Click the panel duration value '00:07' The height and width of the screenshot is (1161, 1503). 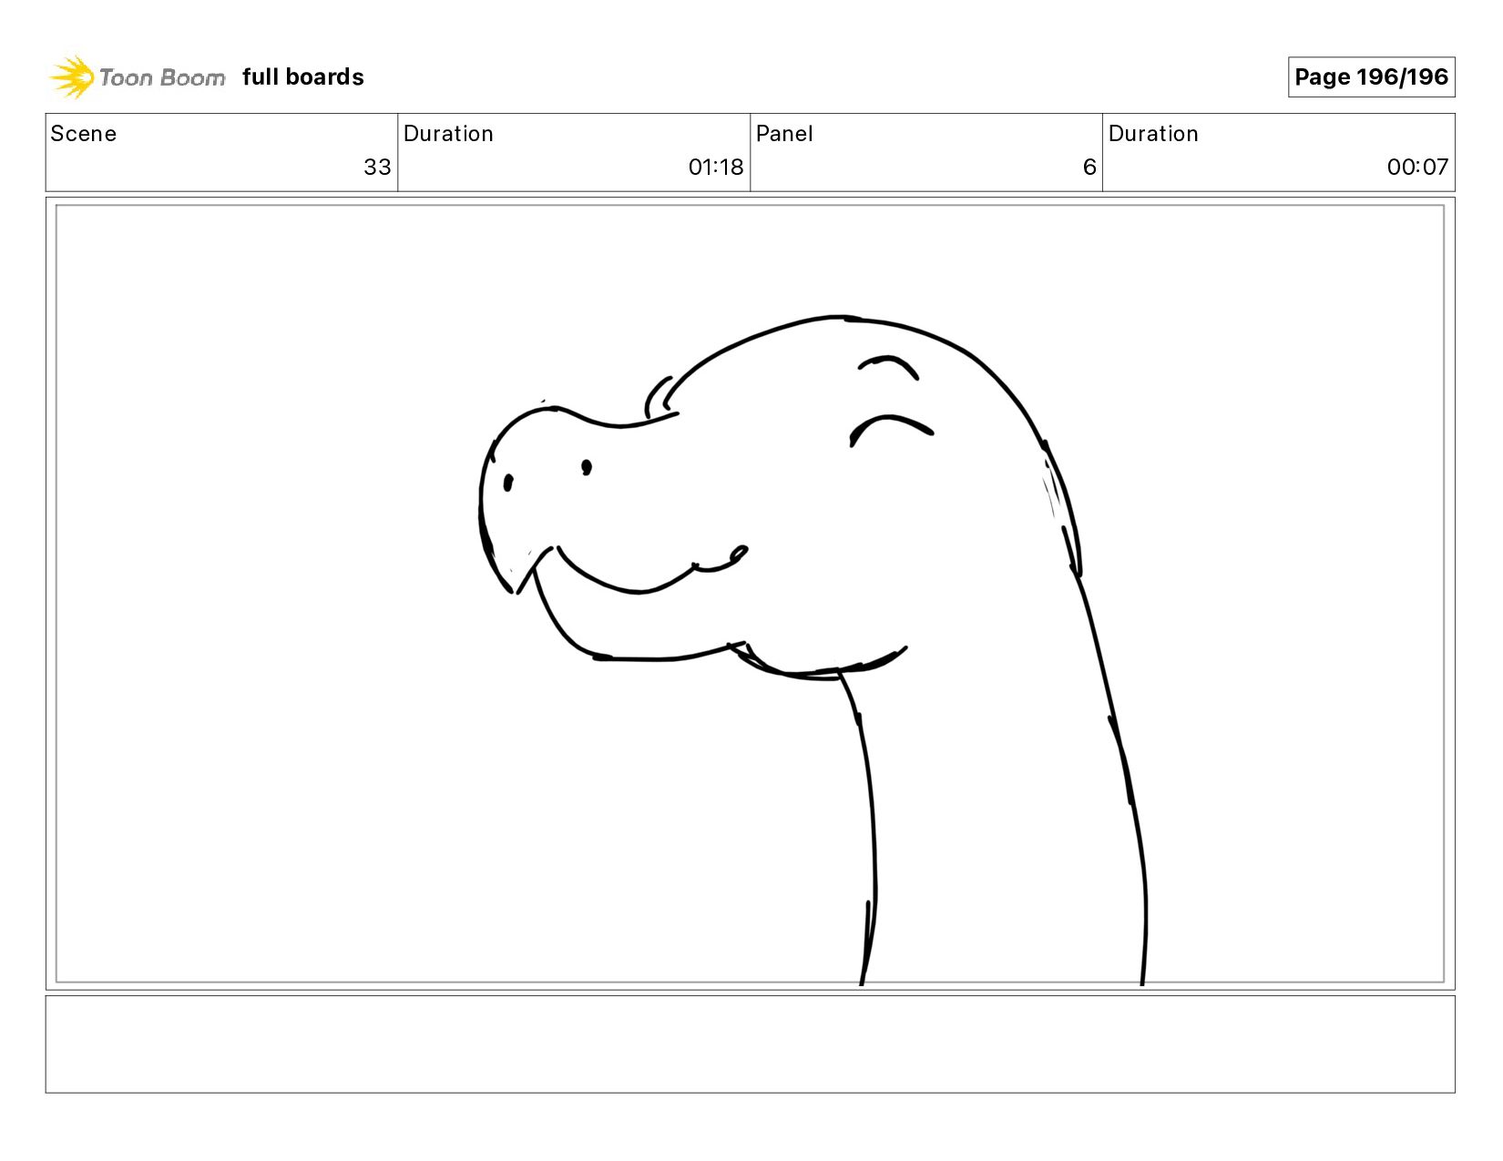click(x=1417, y=168)
